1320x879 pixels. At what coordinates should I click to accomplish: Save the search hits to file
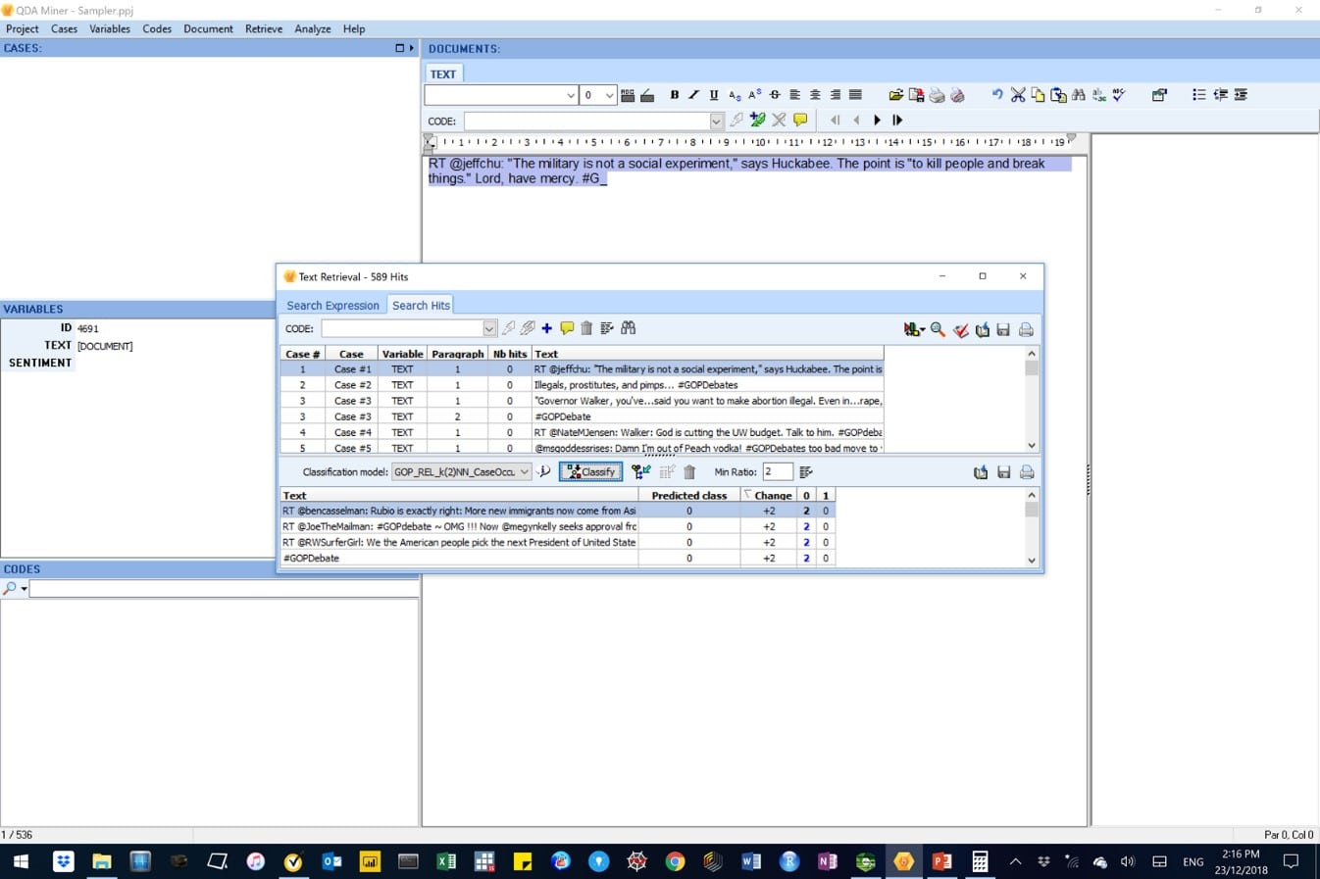[x=1003, y=329]
